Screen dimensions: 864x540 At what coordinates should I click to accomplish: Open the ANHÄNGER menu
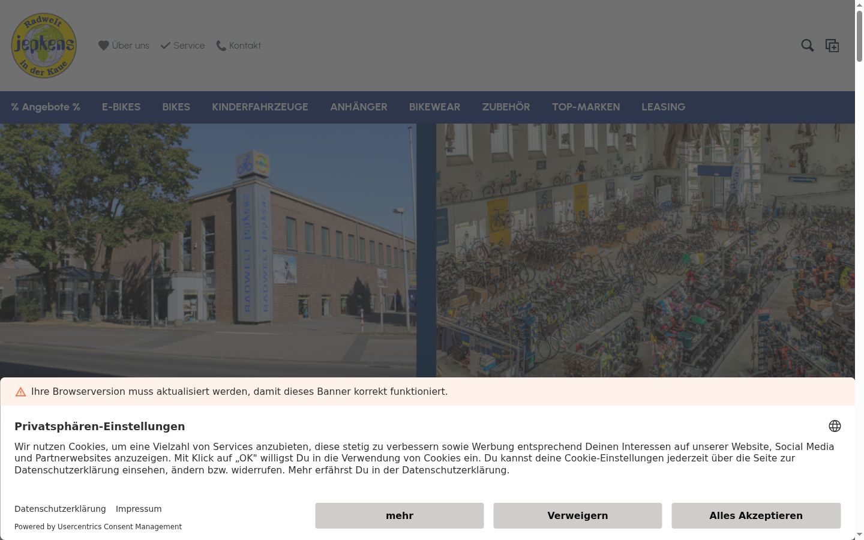[359, 107]
